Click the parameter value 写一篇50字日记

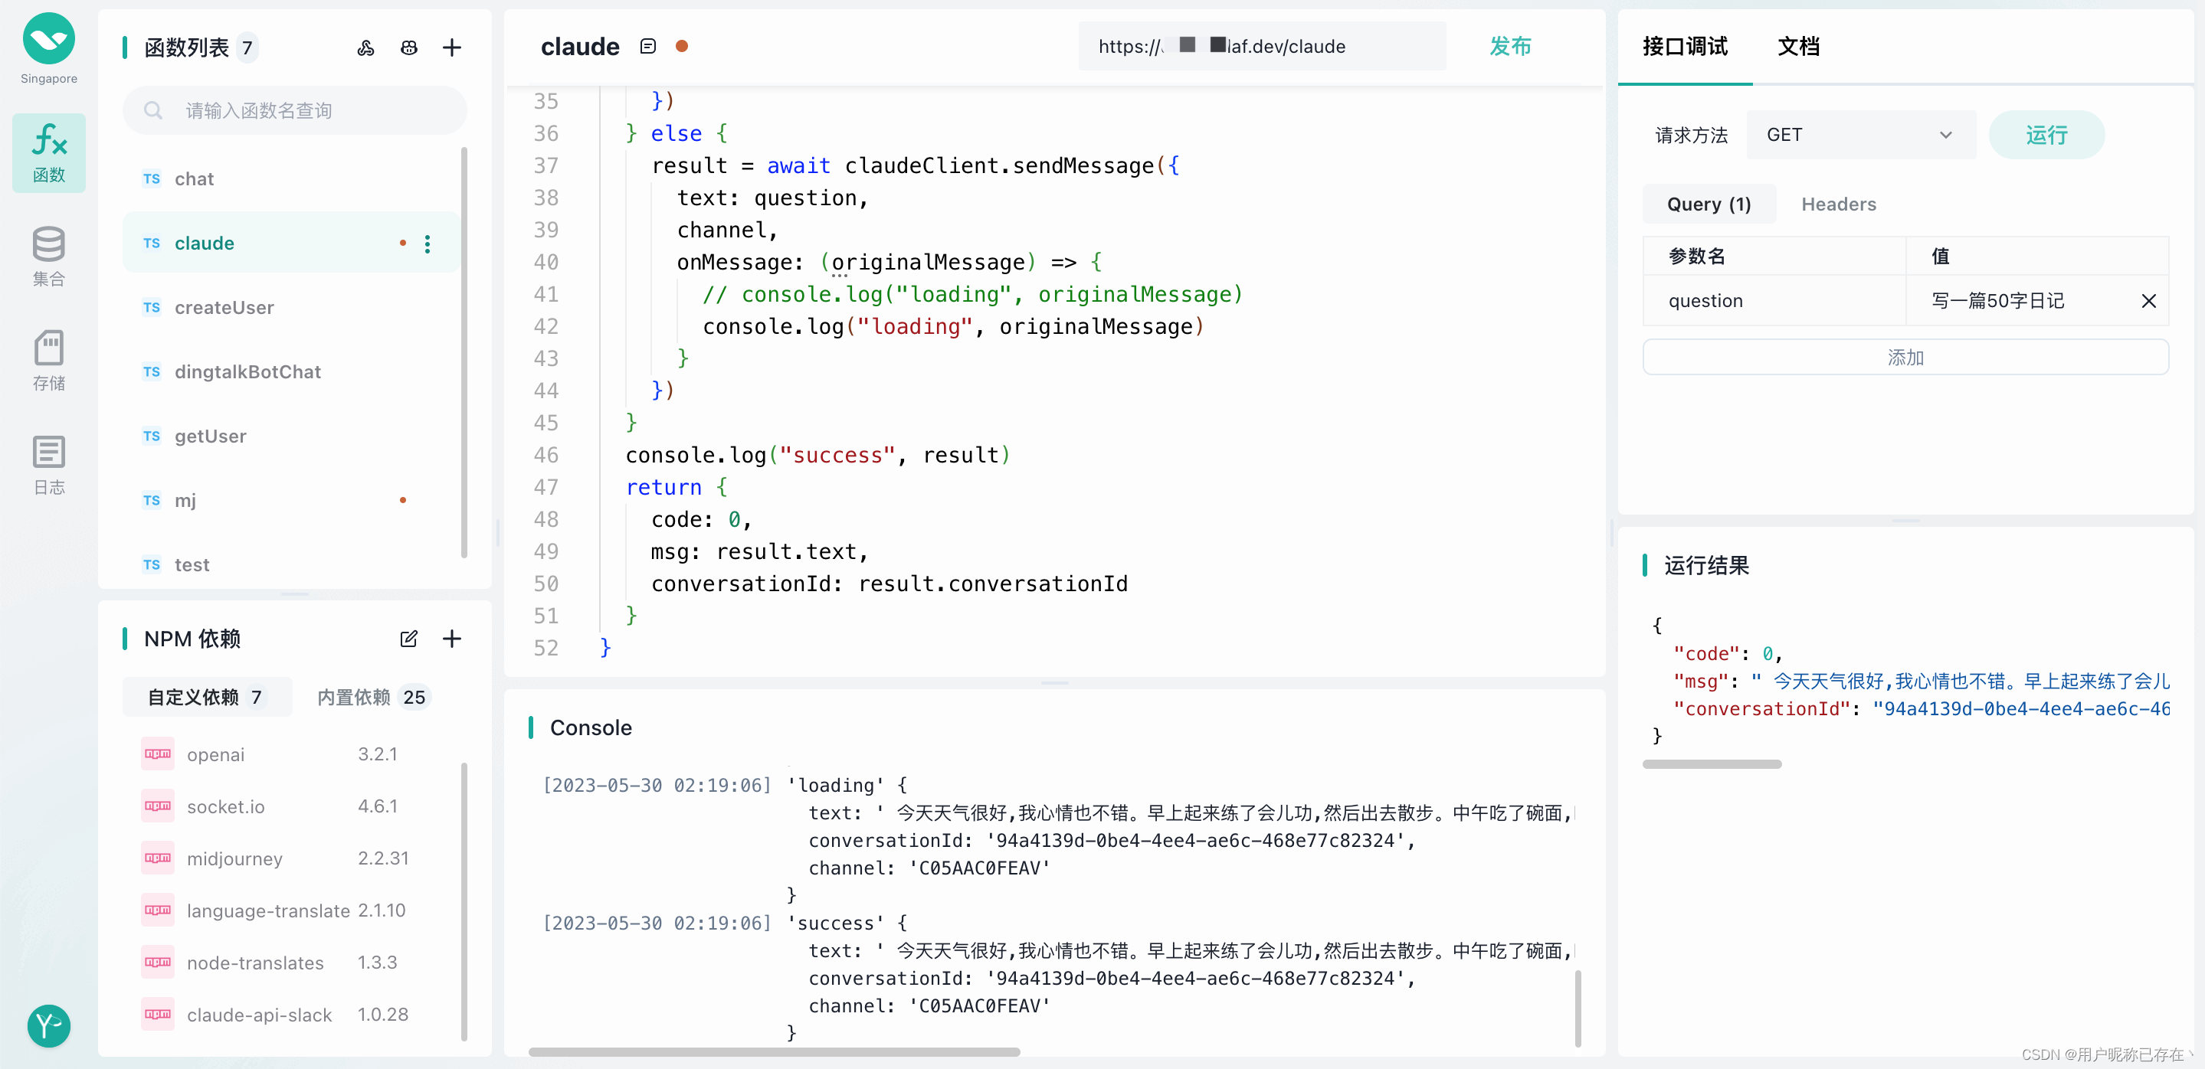[x=1998, y=300]
